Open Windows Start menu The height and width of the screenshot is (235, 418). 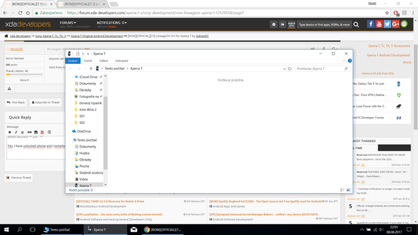click(6, 229)
